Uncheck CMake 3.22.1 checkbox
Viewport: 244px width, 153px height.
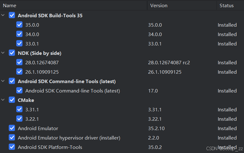point(19,119)
